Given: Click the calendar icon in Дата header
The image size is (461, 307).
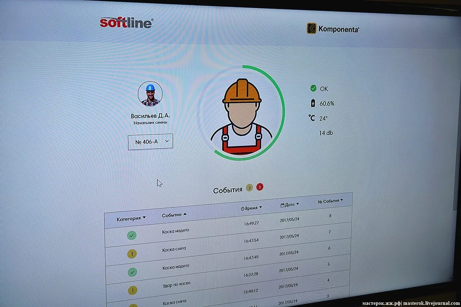Looking at the screenshot, I should 282,205.
